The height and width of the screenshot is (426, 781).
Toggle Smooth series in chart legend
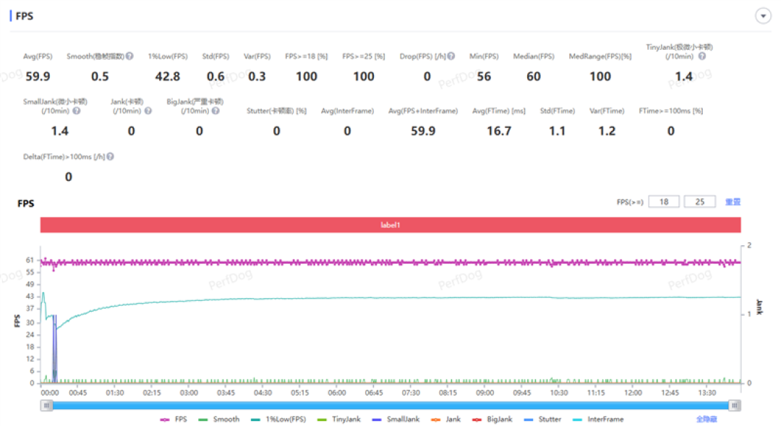click(x=218, y=419)
